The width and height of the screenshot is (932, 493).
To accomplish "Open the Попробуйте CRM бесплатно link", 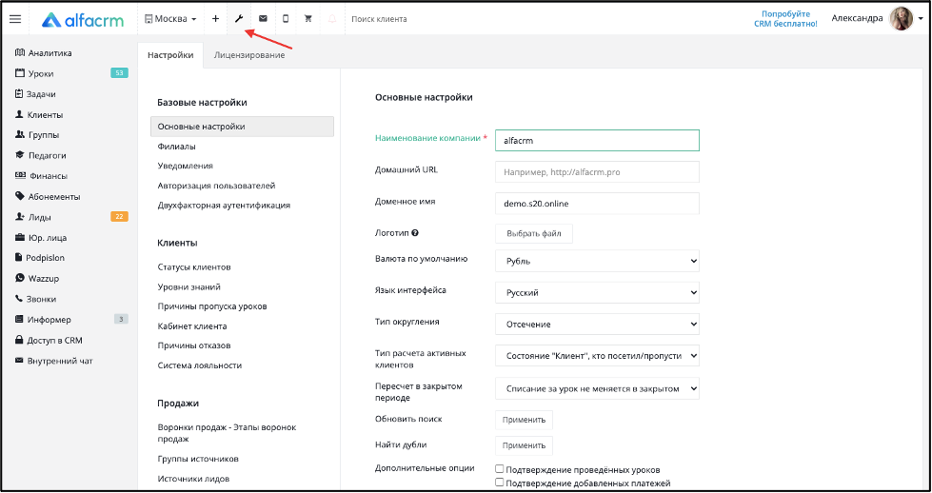I will (x=785, y=19).
